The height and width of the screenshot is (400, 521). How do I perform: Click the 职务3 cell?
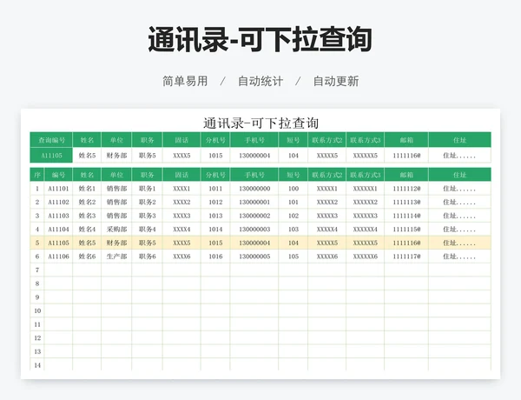tap(148, 216)
